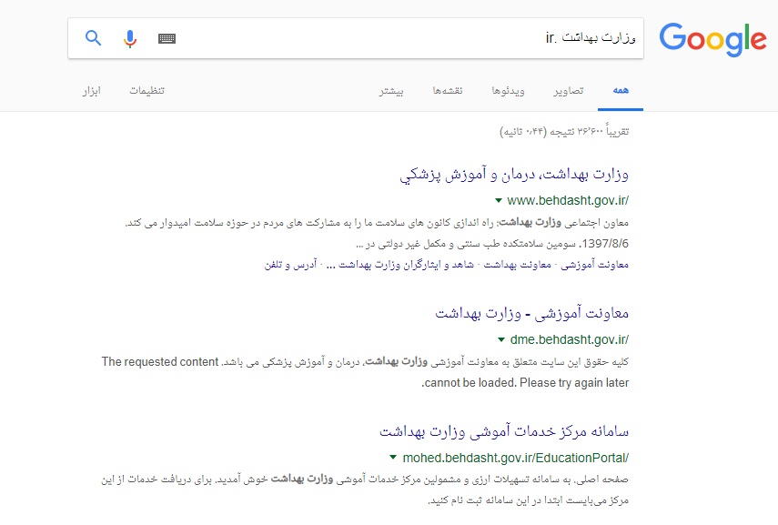Open result سامانه مرکز خدمات آموشی وزارت بهداشت

click(504, 431)
